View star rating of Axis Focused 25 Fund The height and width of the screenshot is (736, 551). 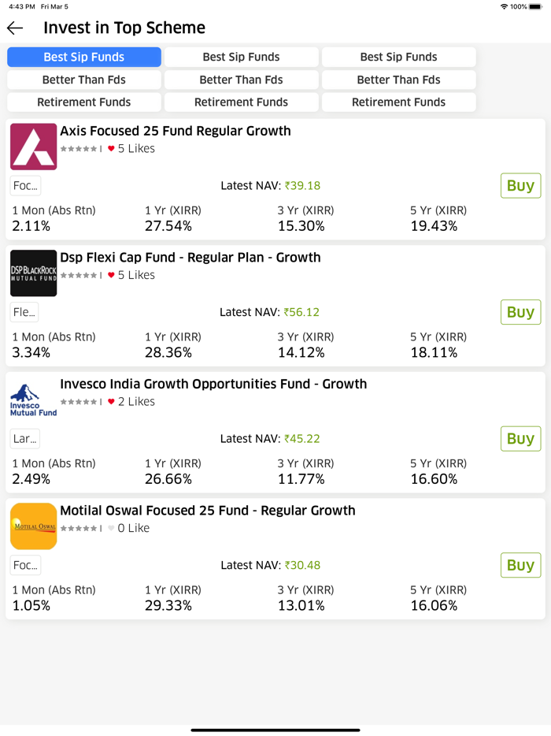pyautogui.click(x=79, y=149)
